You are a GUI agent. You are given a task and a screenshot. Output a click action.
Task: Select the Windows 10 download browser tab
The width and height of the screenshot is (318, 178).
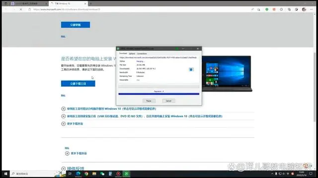tap(68, 3)
